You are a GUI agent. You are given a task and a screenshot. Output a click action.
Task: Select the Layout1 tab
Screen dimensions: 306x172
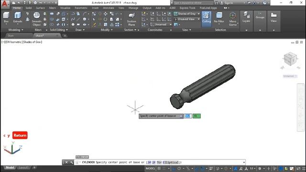[23, 168]
